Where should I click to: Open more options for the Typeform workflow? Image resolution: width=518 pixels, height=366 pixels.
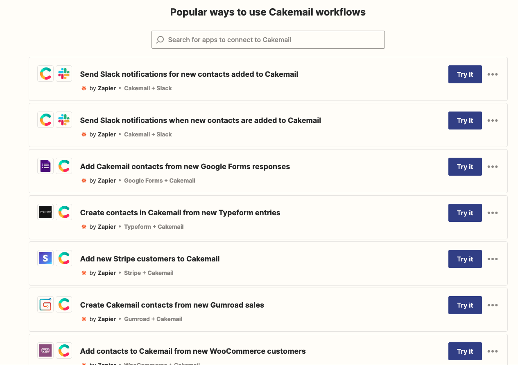pyautogui.click(x=493, y=213)
